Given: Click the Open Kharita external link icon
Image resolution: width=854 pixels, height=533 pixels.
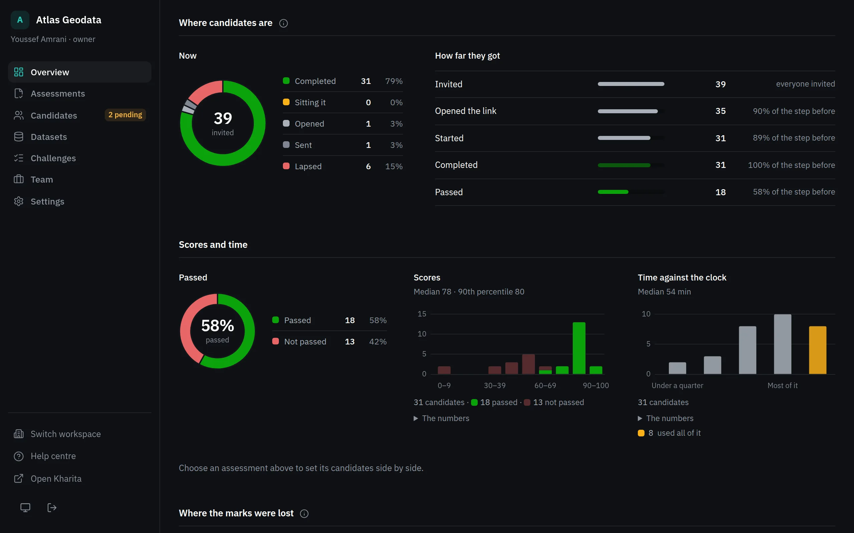Looking at the screenshot, I should [19, 478].
